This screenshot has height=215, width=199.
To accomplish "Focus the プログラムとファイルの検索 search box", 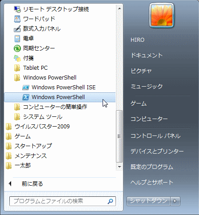I will [x=63, y=201].
